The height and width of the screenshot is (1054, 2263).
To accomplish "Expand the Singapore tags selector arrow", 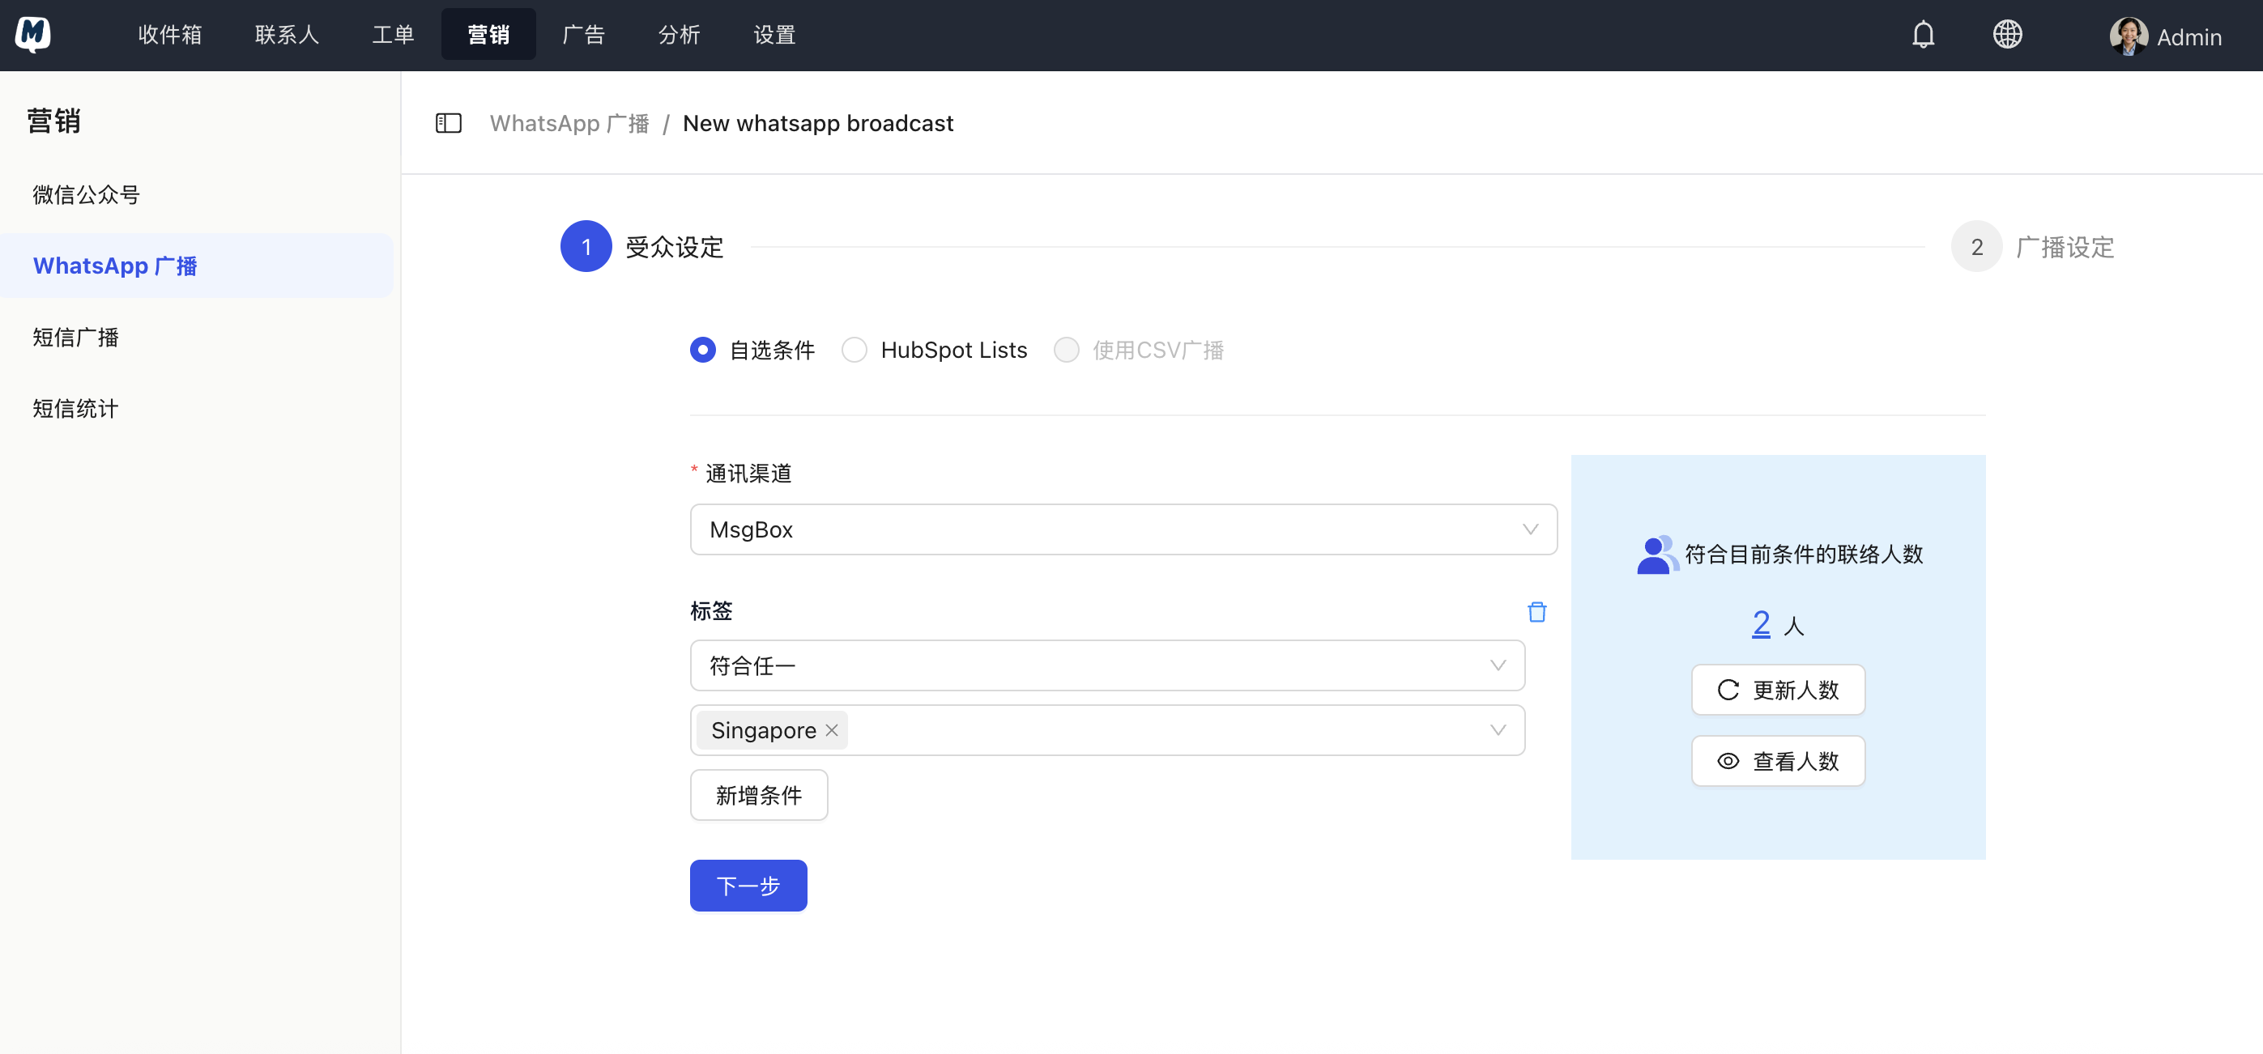I will [1498, 731].
